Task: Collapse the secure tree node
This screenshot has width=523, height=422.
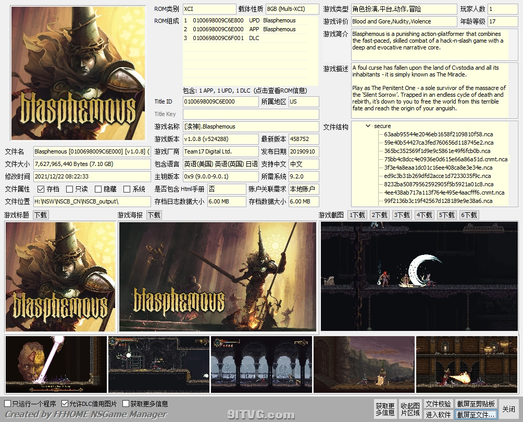Action: 369,126
